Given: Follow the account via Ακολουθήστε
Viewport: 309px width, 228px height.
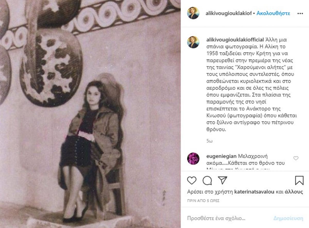Looking at the screenshot, I should point(273,13).
